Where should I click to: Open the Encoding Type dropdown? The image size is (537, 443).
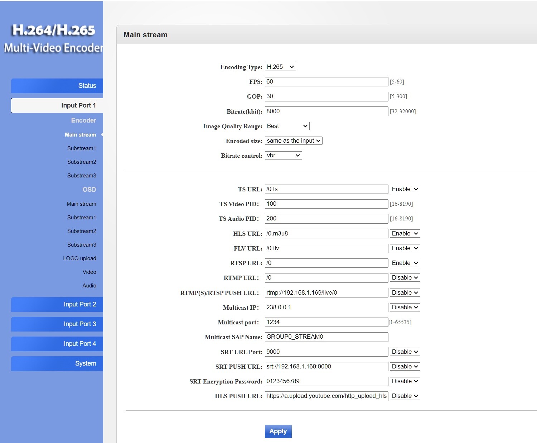[x=280, y=67]
